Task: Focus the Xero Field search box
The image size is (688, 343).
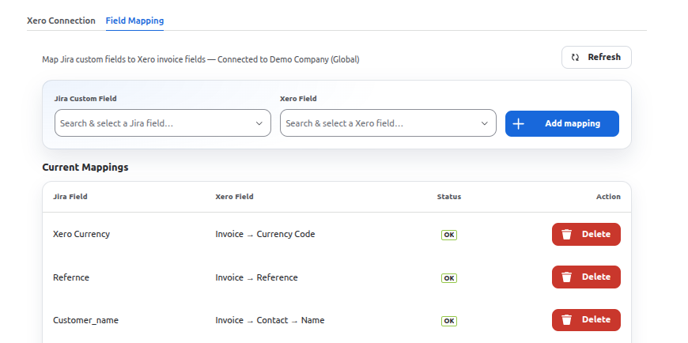Action: click(387, 123)
